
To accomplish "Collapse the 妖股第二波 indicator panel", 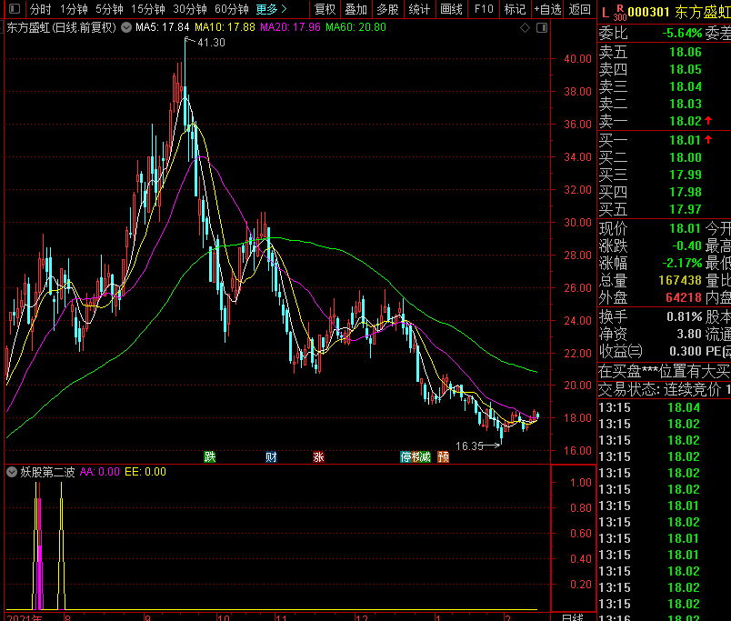I will [x=12, y=472].
